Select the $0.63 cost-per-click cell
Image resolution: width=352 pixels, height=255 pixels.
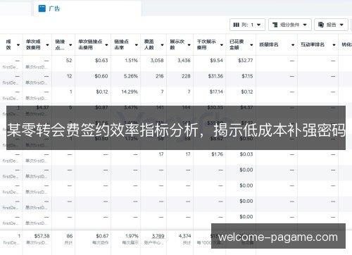[101, 61]
